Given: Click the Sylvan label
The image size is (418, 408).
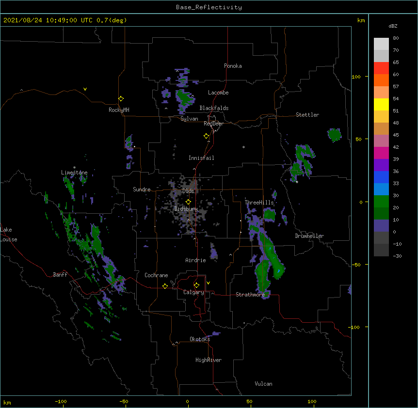Looking at the screenshot, I should pyautogui.click(x=189, y=119).
